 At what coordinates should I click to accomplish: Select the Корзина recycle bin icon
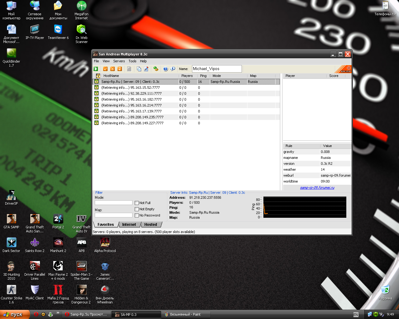click(385, 293)
